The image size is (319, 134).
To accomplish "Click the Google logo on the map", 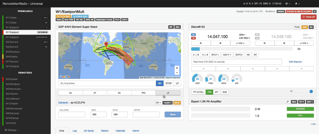I will pos(64,76).
